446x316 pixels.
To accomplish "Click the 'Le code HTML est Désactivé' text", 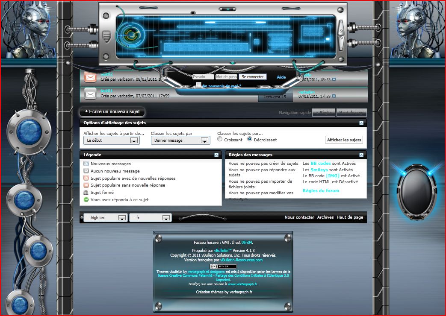I will coord(330,181).
